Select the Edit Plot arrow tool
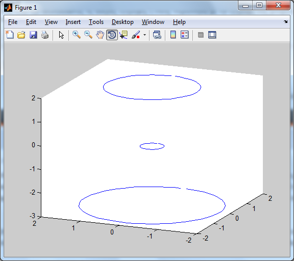This screenshot has width=294, height=261. tap(61, 35)
